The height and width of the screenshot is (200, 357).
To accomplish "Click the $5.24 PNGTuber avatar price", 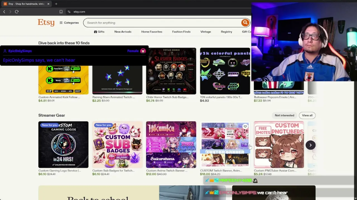I will 258,174.
